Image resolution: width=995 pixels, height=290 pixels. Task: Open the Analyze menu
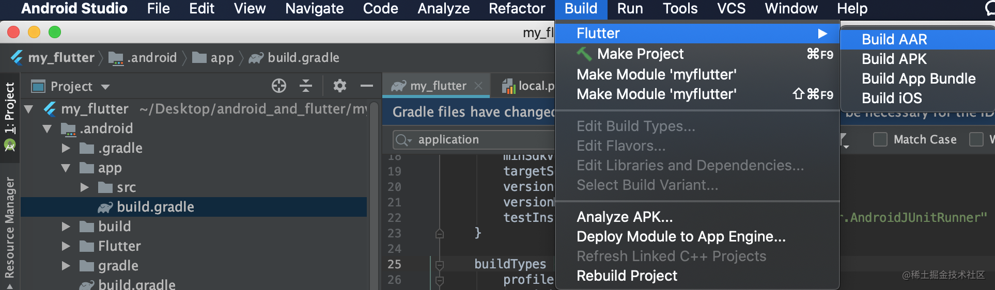443,9
